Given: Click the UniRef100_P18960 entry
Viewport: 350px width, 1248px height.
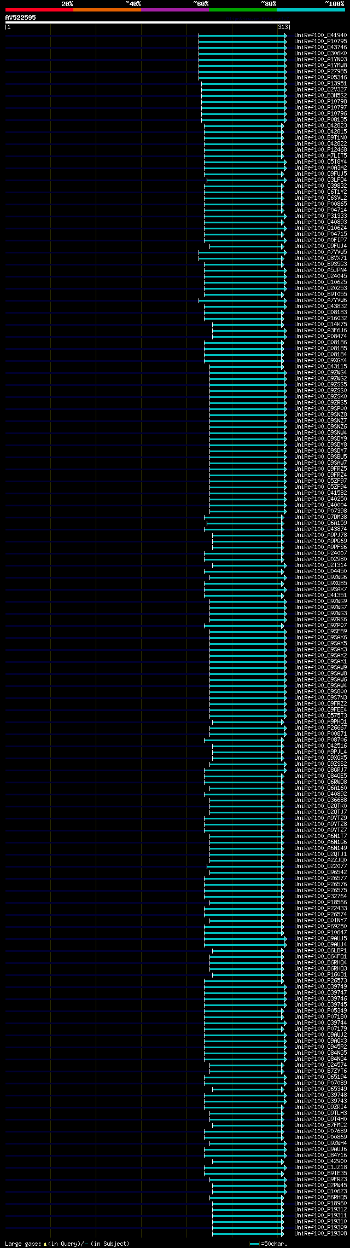Looking at the screenshot, I should [320, 1203].
